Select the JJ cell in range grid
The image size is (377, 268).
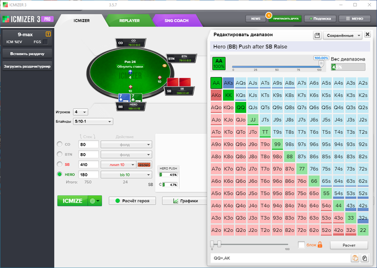(x=253, y=120)
